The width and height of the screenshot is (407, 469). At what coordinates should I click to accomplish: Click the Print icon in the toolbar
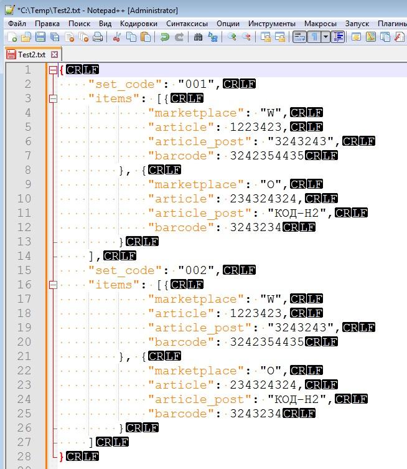pyautogui.click(x=98, y=37)
